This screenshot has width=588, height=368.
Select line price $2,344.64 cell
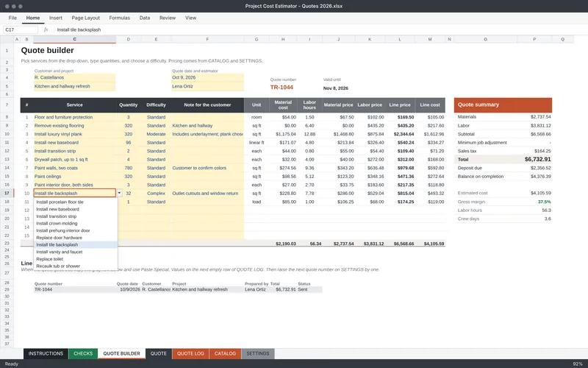pos(400,134)
